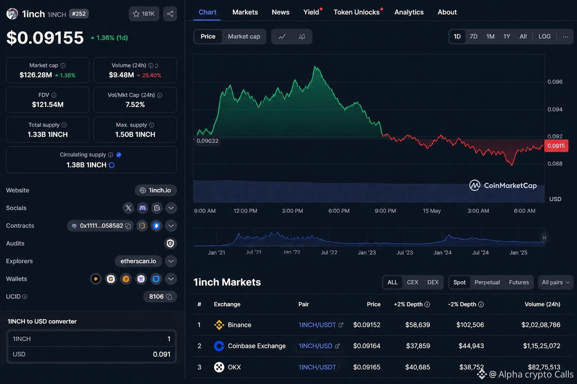Viewport: 577px width, 384px height.
Task: Click the range navigator right handle
Action: pos(544,238)
